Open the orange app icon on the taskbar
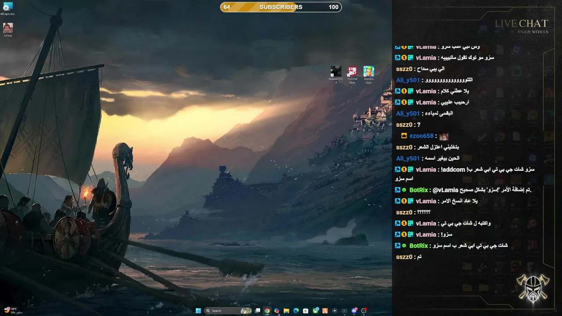 click(325, 311)
